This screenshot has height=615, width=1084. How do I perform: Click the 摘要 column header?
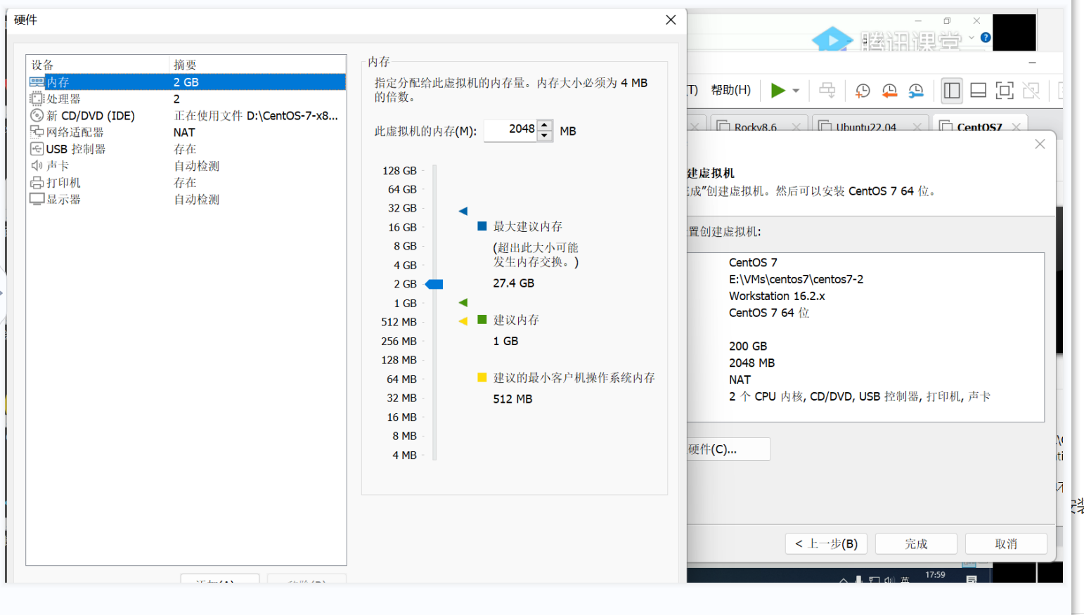pyautogui.click(x=257, y=65)
